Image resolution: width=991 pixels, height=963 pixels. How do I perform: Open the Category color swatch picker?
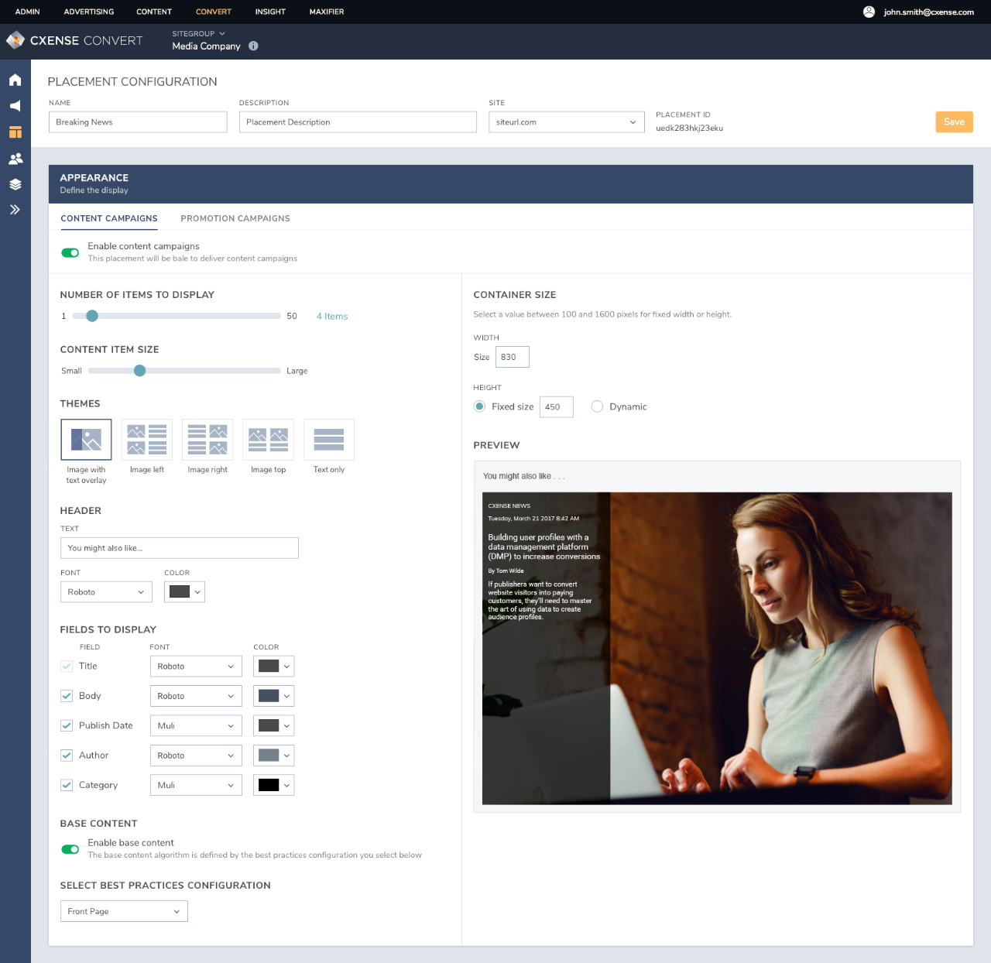(274, 785)
